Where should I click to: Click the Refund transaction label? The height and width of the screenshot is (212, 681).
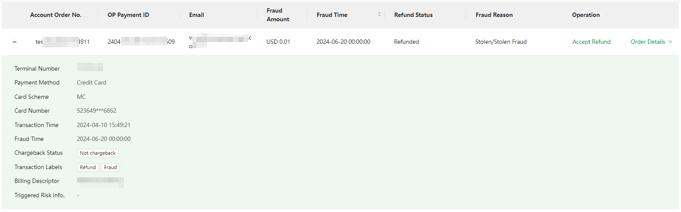88,167
